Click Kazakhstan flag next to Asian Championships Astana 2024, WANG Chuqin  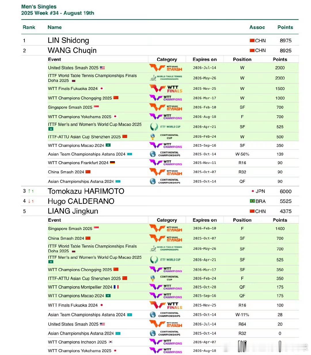118,181
